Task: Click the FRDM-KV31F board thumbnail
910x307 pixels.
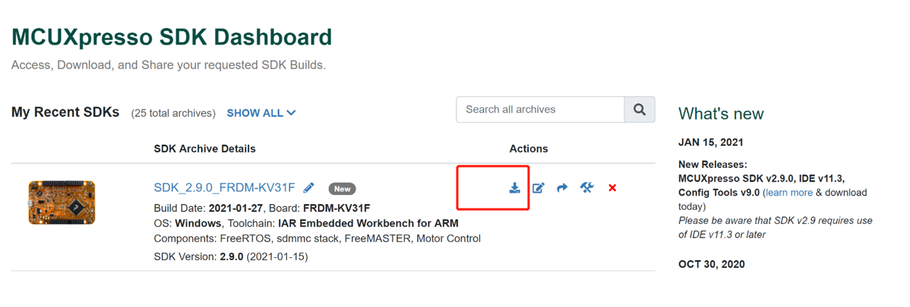Action: pyautogui.click(x=62, y=203)
